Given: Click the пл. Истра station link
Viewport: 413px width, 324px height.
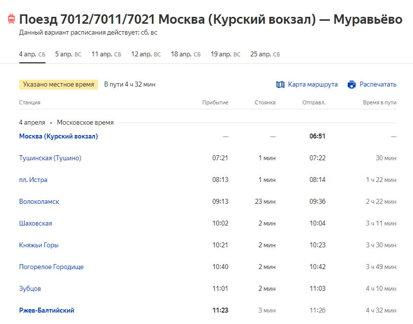Looking at the screenshot, I should [x=33, y=180].
